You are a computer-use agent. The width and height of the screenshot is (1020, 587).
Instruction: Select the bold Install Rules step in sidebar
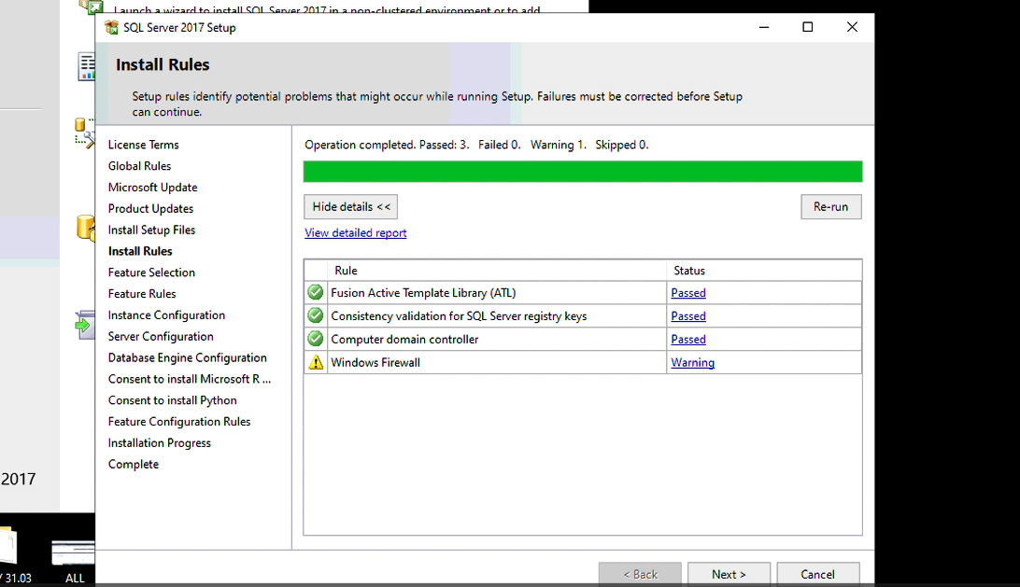140,251
